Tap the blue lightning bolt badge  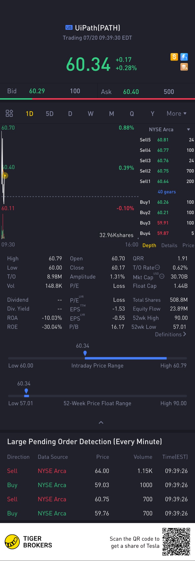pos(184,57)
